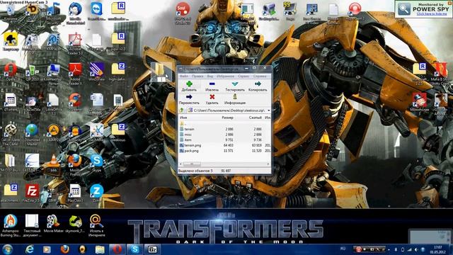Click the 7z taskbar button
This screenshot has width=453, height=255.
click(x=152, y=249)
